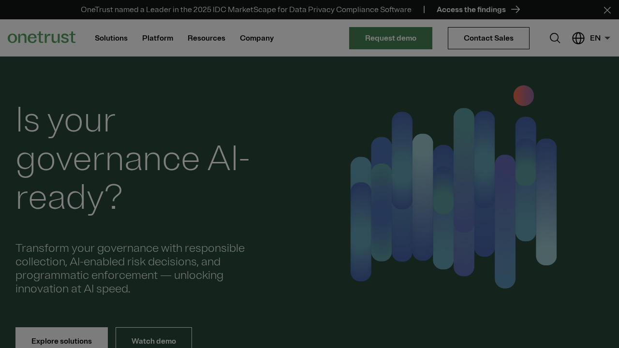Open the Resources menu
This screenshot has width=619, height=348.
(206, 38)
